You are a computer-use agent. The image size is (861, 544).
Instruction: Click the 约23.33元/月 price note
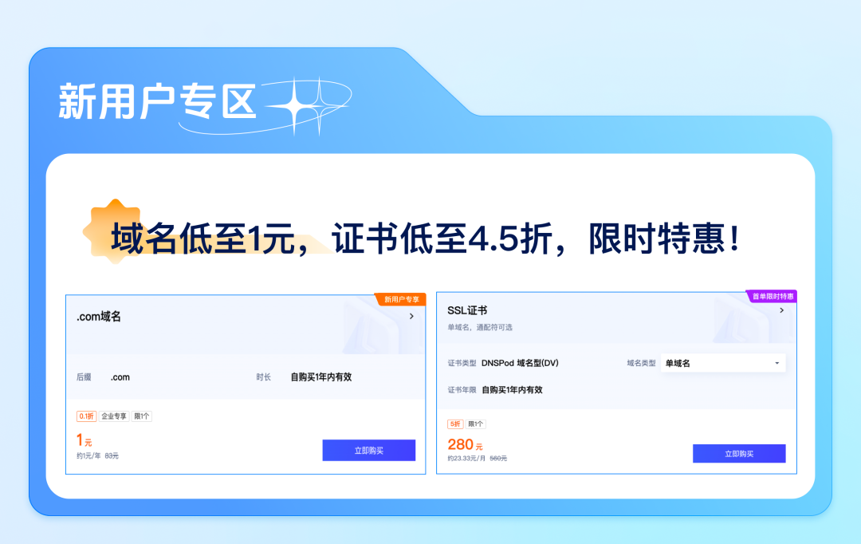466,459
